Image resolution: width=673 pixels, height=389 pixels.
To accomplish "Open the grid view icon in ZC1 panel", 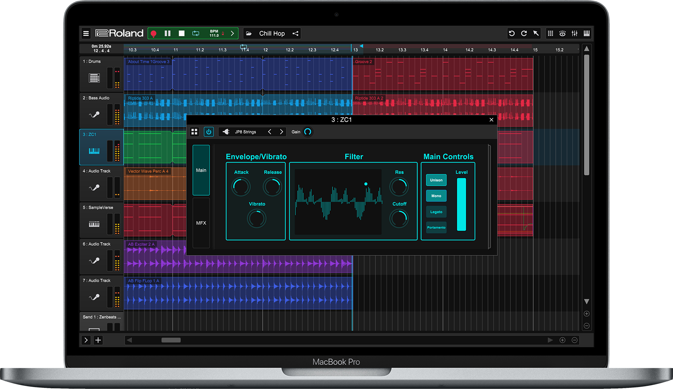I will pos(194,132).
